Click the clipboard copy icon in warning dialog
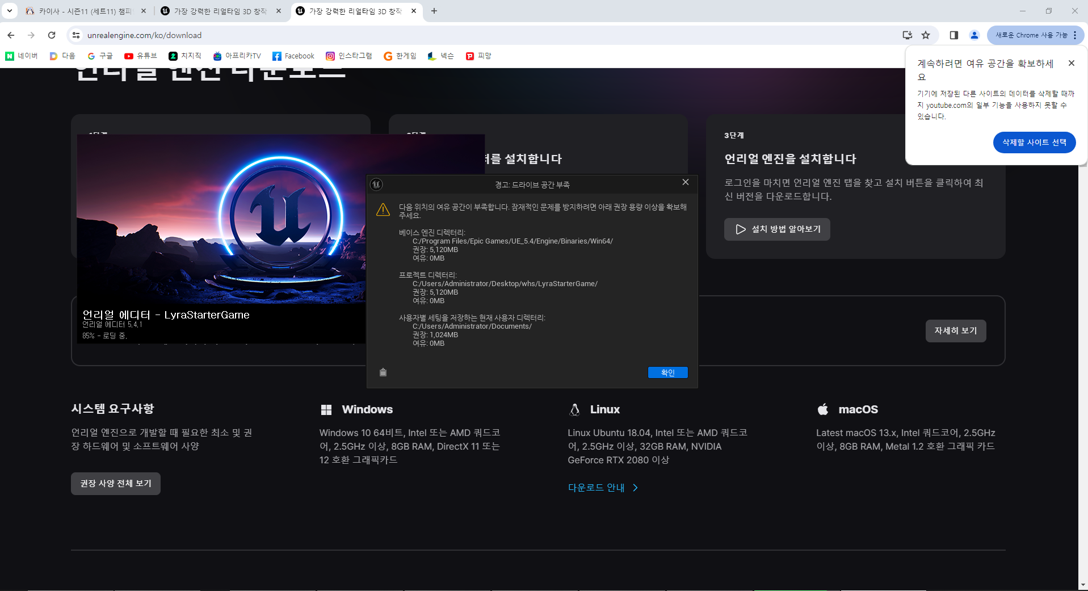Image resolution: width=1088 pixels, height=591 pixels. pyautogui.click(x=383, y=372)
